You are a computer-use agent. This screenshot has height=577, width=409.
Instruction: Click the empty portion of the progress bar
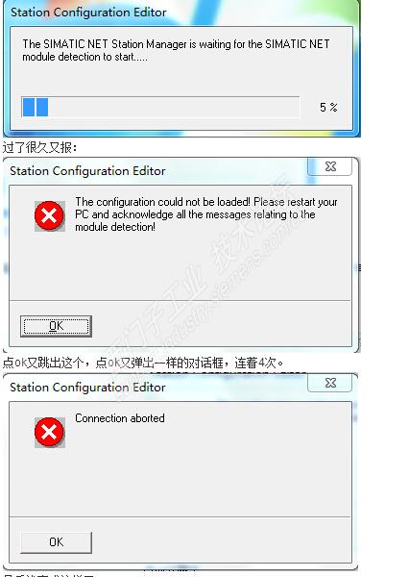pyautogui.click(x=174, y=107)
